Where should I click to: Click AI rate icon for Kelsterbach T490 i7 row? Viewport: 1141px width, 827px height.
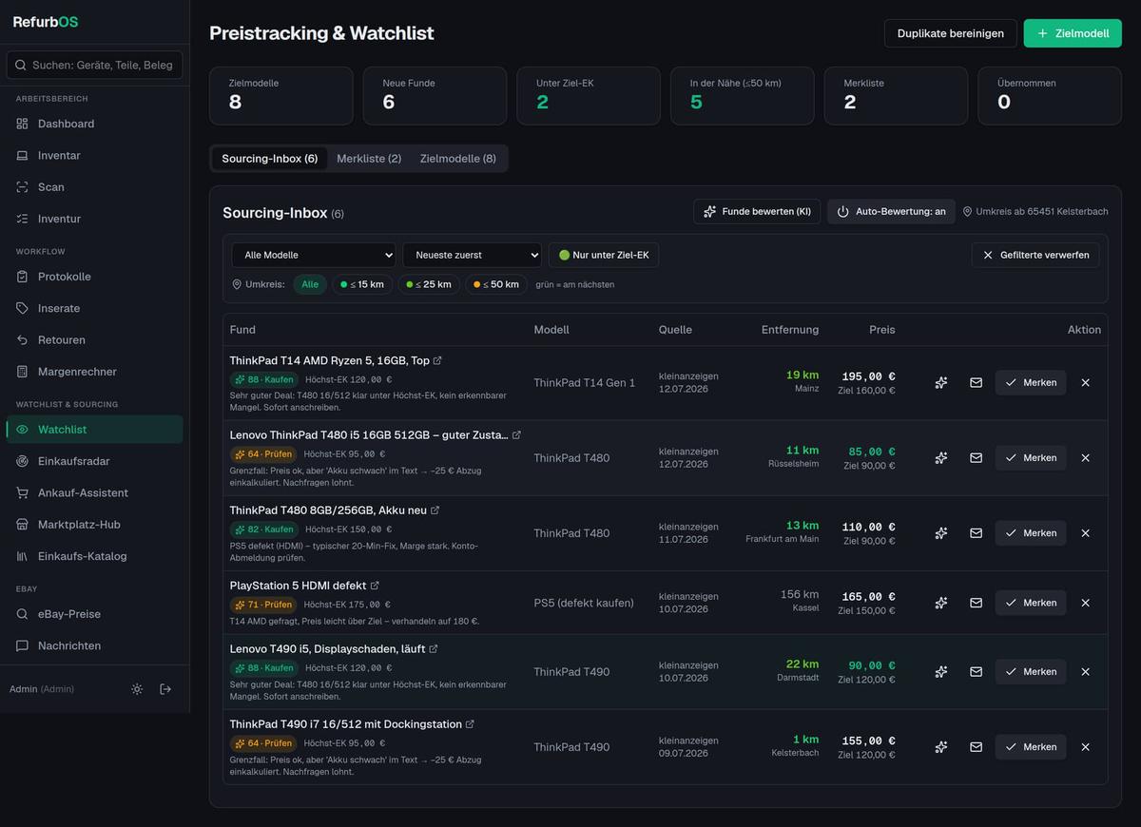[x=941, y=746]
